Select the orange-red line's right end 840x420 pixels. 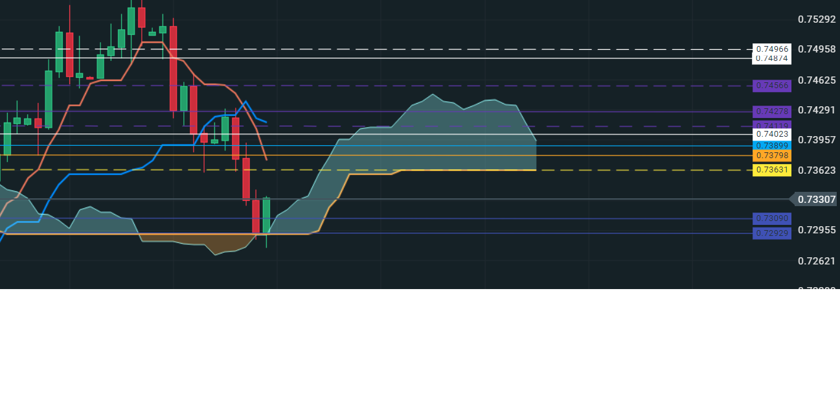pos(266,159)
